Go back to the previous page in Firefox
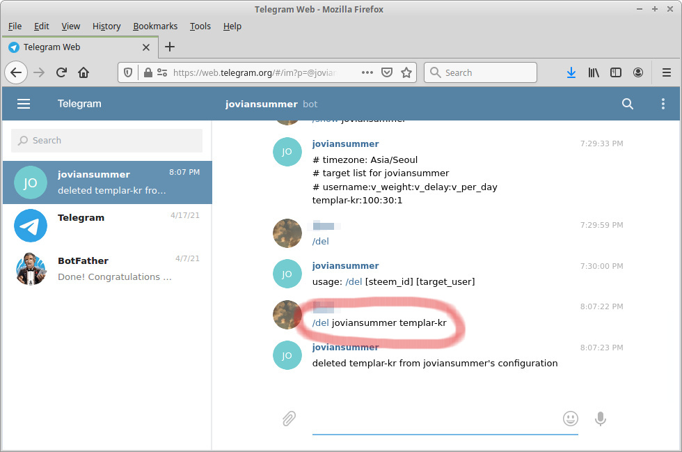Screen dimensions: 682x452 [16, 72]
